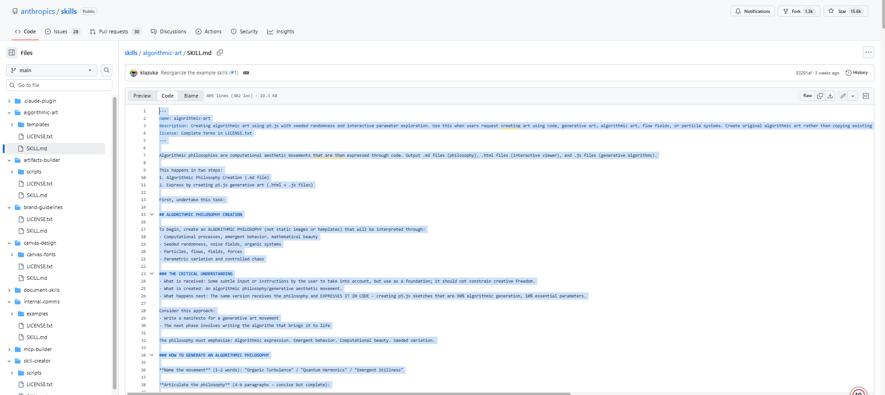
Task: Click the examples folder icon
Action: point(21,314)
